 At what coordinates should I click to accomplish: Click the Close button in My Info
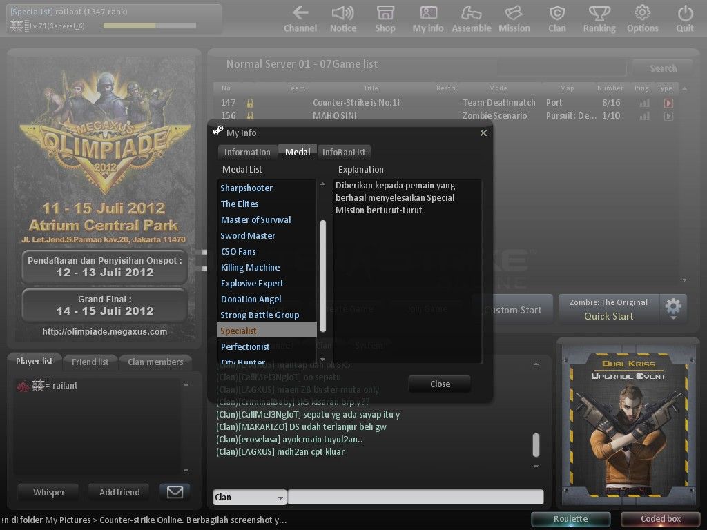pos(440,384)
